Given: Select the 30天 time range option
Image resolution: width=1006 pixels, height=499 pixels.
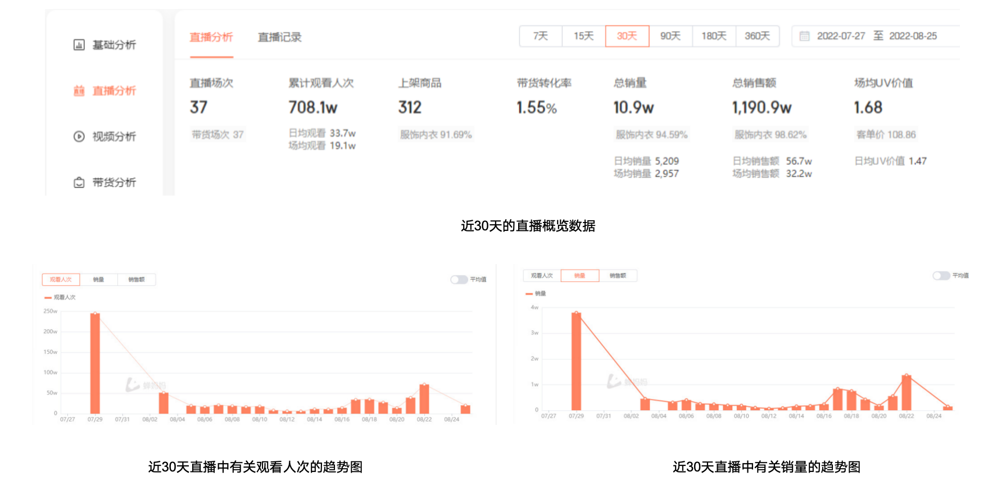Looking at the screenshot, I should click(x=627, y=37).
